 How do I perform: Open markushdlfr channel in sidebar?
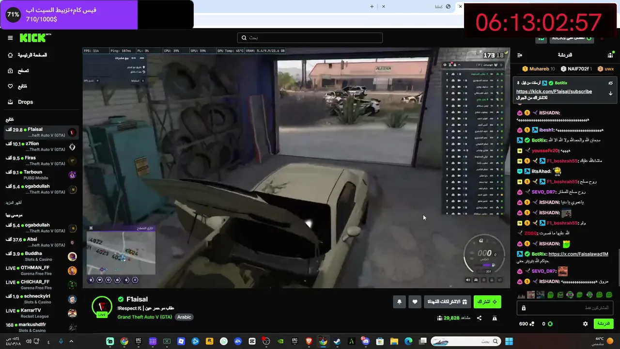pos(41,327)
